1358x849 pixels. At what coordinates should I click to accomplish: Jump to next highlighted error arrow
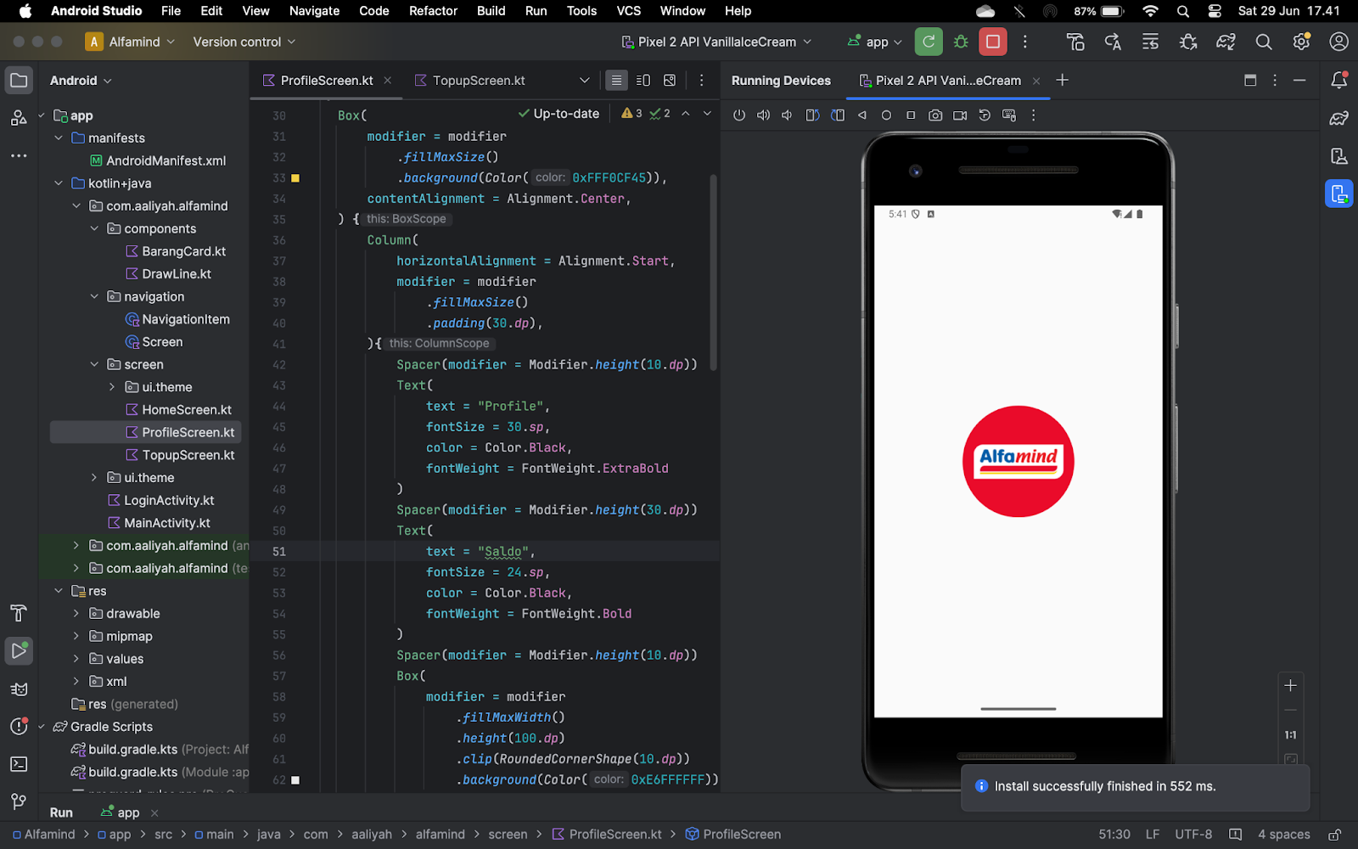[707, 114]
